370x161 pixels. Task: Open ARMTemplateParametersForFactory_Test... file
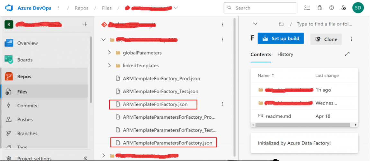click(169, 130)
